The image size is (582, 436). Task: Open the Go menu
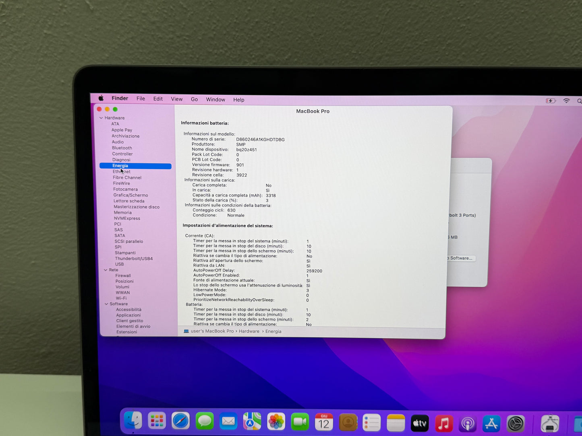(x=194, y=99)
